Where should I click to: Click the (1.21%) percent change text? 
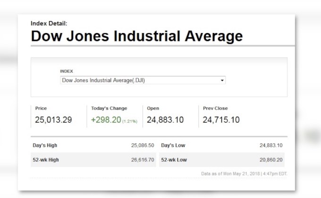(x=130, y=121)
